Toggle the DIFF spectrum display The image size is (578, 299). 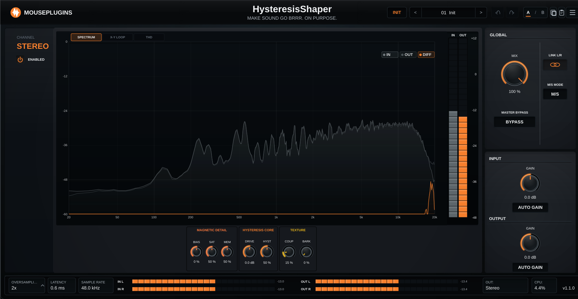point(426,55)
